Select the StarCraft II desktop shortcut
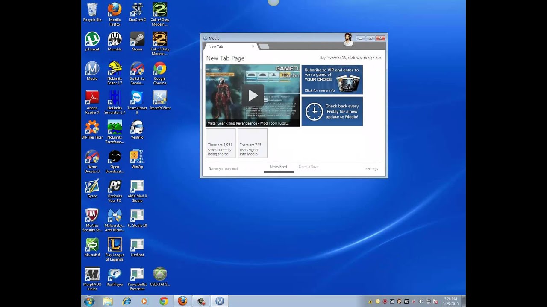 pos(137,12)
